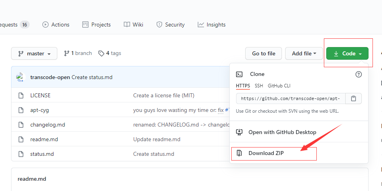Click the file icon next to readme.md
This screenshot has width=382, height=191.
click(21, 139)
